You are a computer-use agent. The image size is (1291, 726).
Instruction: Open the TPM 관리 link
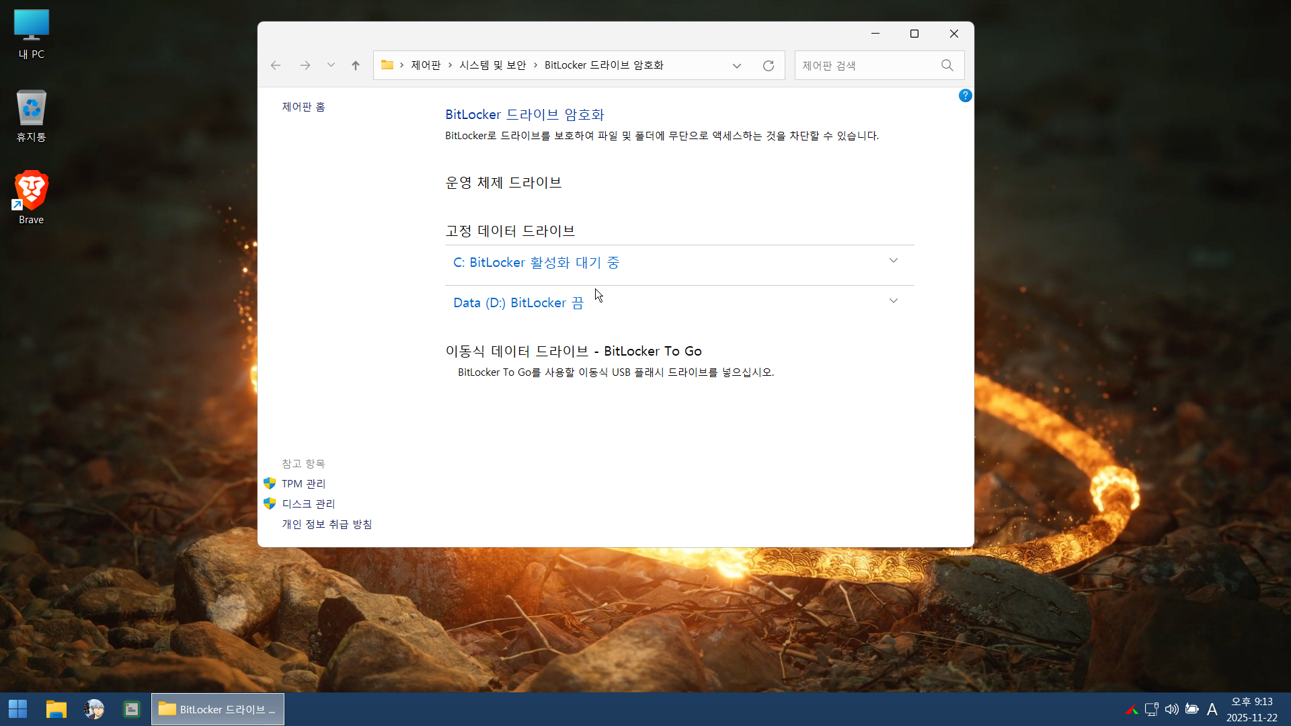coord(303,483)
